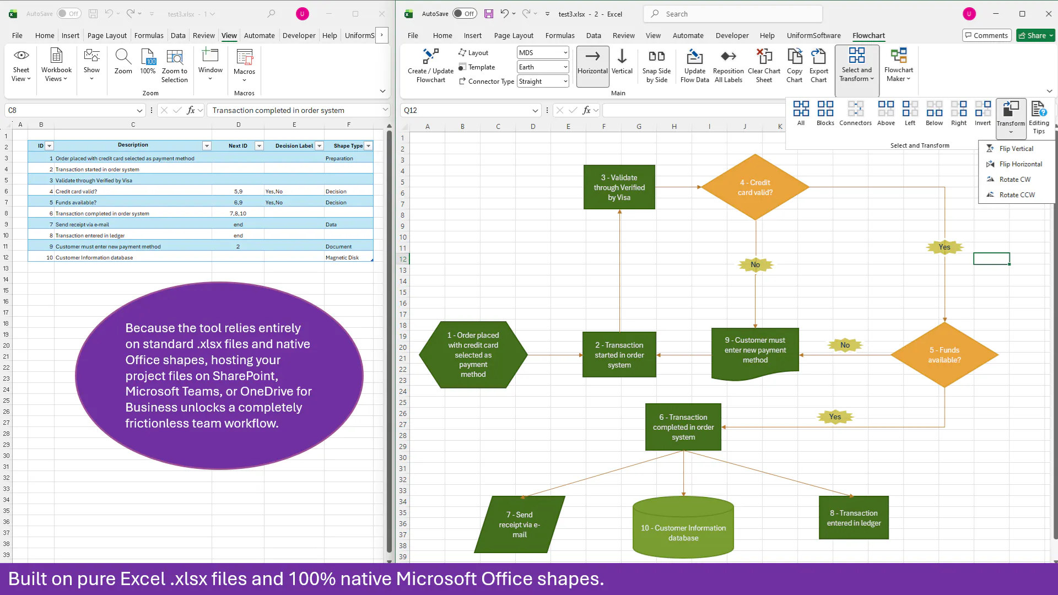
Task: Select shapes Left icon
Action: [910, 113]
